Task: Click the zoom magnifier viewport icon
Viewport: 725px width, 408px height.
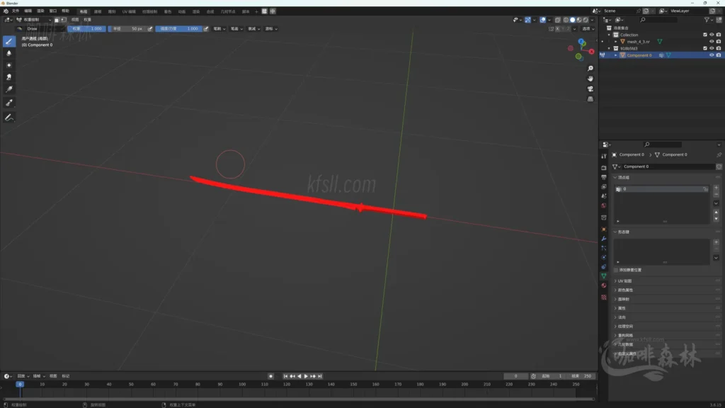Action: coord(590,69)
